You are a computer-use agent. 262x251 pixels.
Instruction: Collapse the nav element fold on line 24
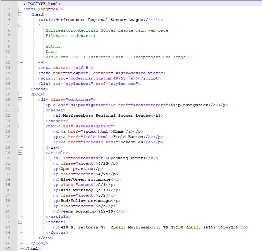click(x=20, y=126)
